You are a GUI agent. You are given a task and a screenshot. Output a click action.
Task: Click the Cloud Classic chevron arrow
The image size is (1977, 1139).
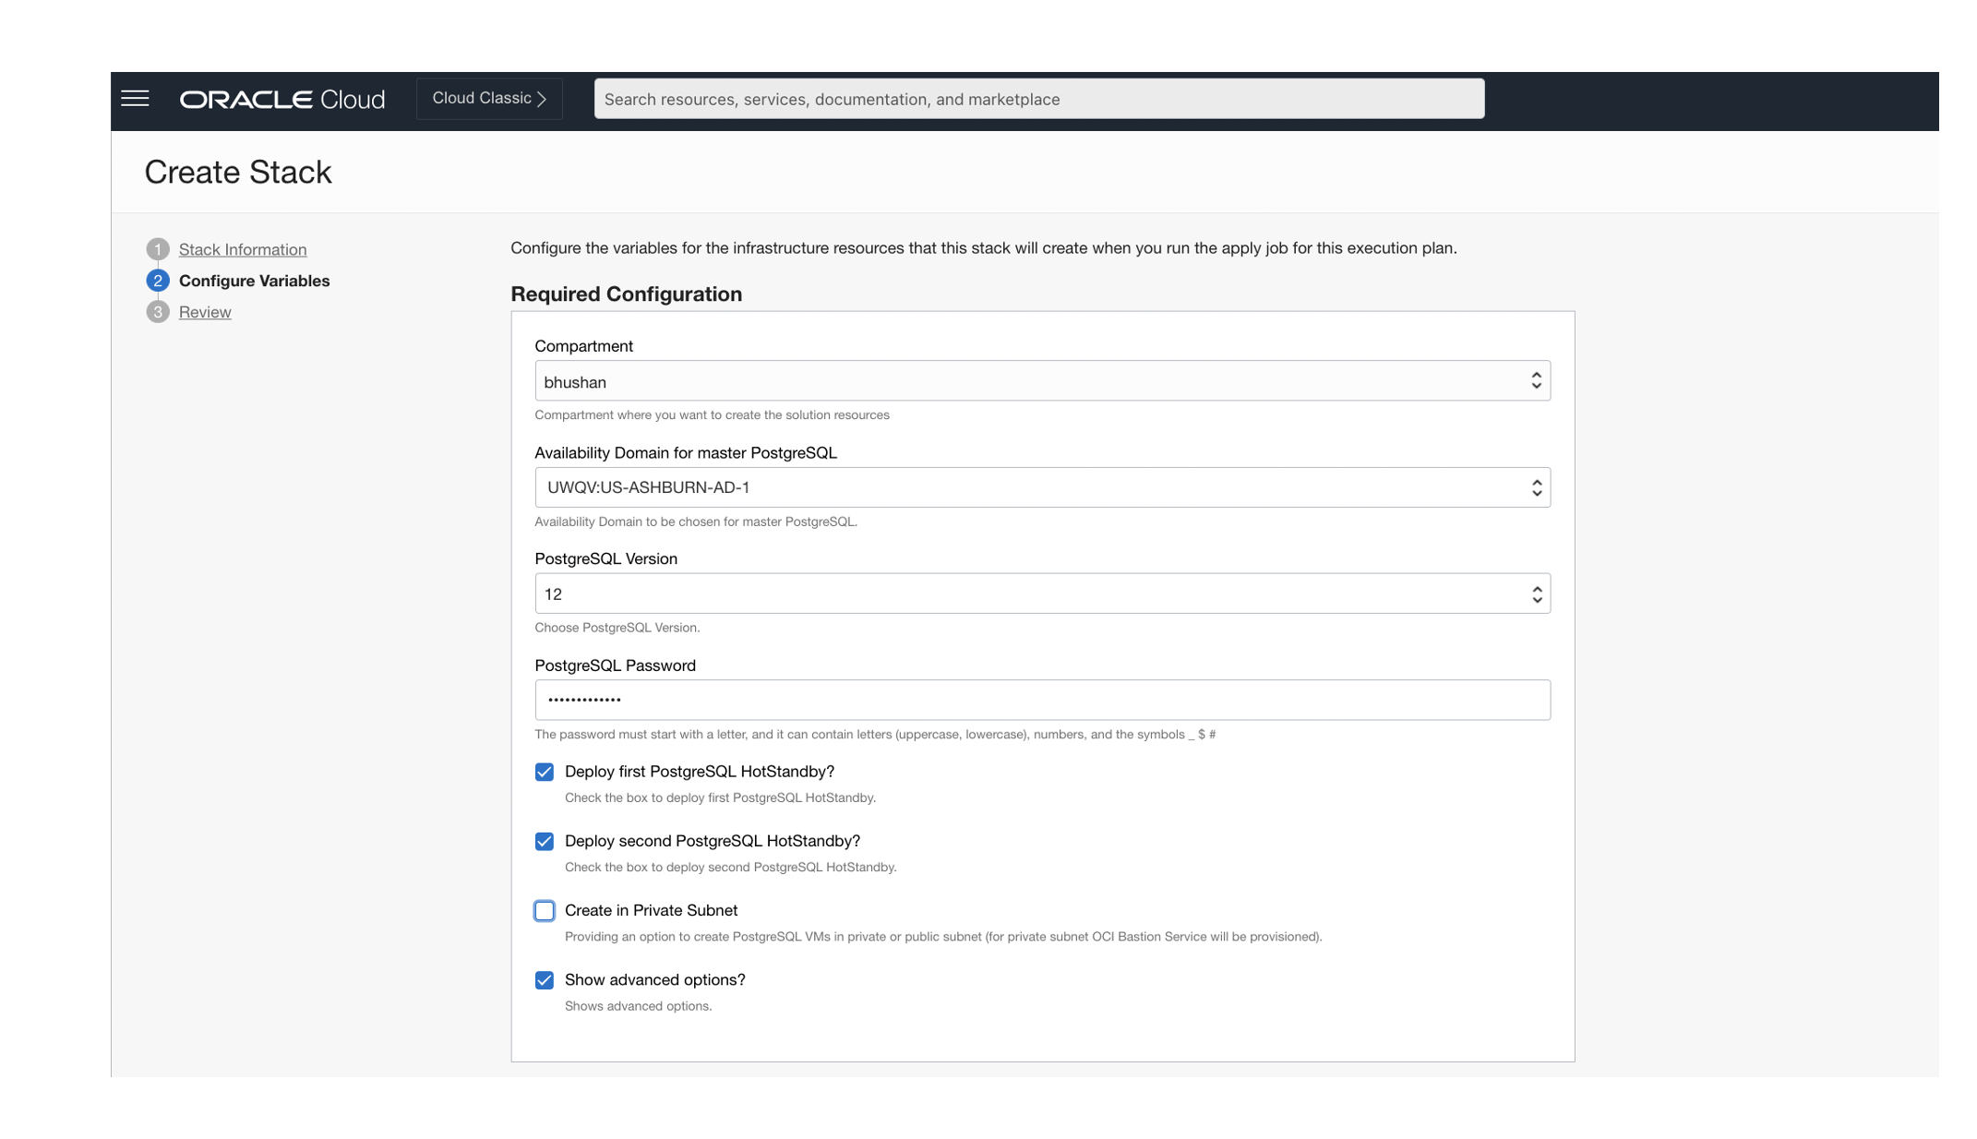[542, 99]
